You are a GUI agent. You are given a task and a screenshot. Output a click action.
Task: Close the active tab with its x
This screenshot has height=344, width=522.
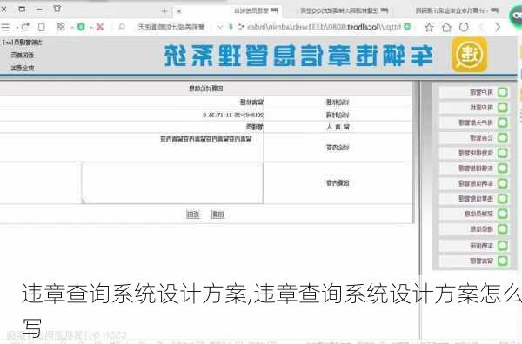pos(178,11)
